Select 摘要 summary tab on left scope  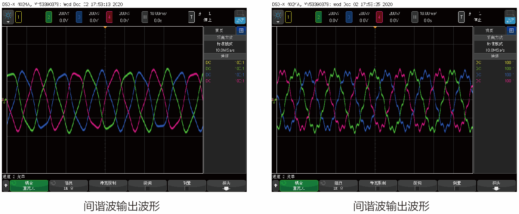coord(219,31)
